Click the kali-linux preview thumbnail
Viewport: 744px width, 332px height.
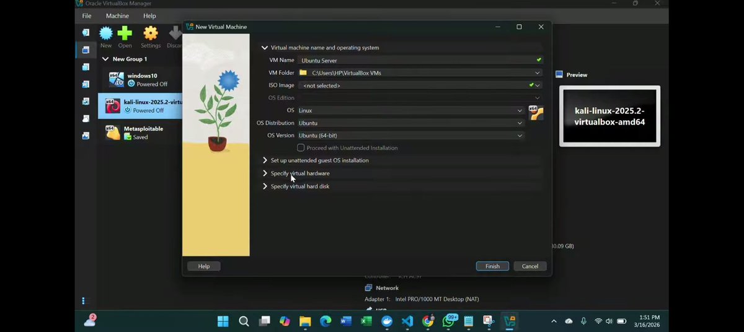click(x=609, y=116)
